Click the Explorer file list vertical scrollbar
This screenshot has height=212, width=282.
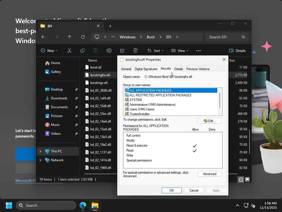tap(250, 142)
